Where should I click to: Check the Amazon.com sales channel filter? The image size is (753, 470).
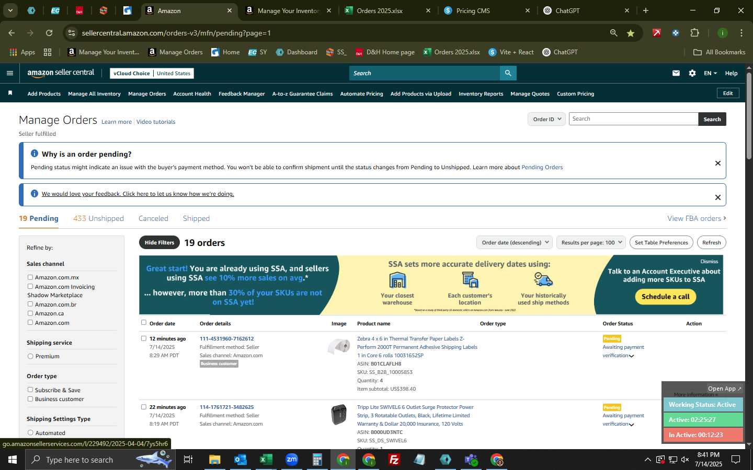[30, 322]
